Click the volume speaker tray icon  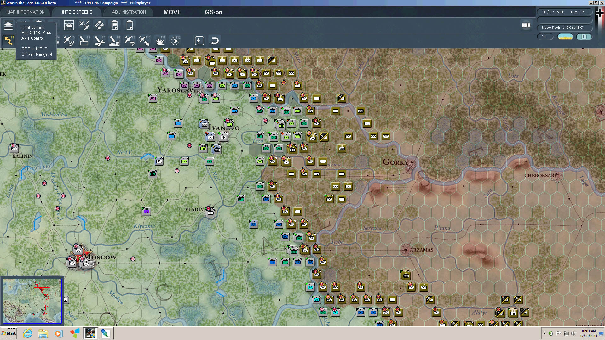pos(573,333)
